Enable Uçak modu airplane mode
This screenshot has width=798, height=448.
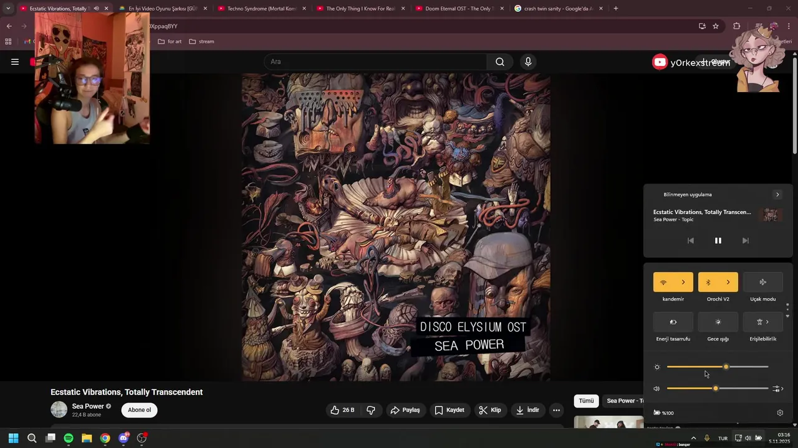point(762,282)
